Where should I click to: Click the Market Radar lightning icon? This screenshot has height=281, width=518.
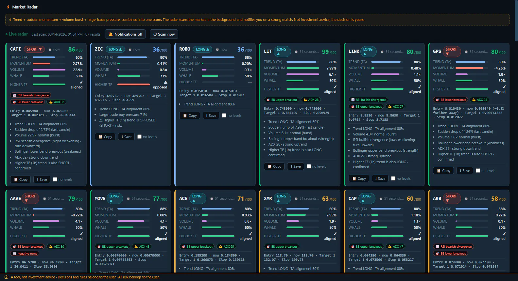point(8,7)
